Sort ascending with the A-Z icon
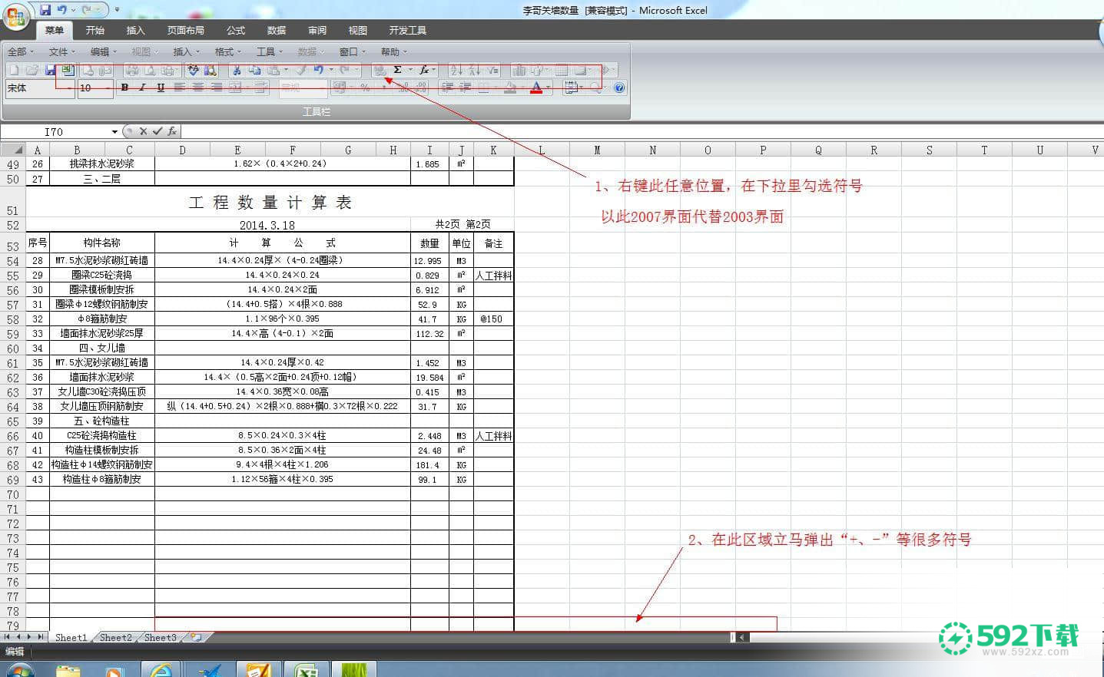 456,70
